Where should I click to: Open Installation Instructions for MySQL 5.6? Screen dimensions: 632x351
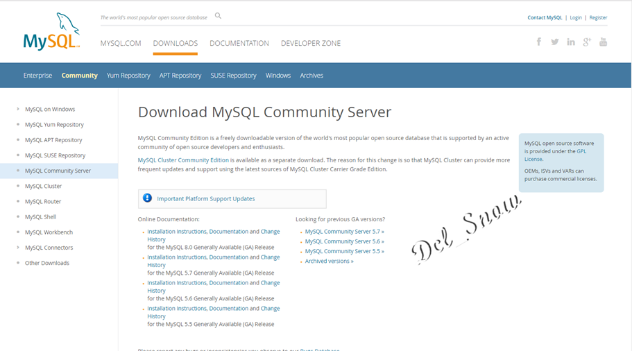click(177, 283)
